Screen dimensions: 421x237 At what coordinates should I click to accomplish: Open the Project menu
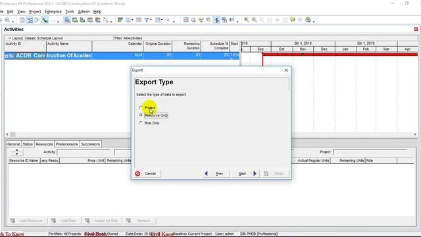pyautogui.click(x=35, y=12)
